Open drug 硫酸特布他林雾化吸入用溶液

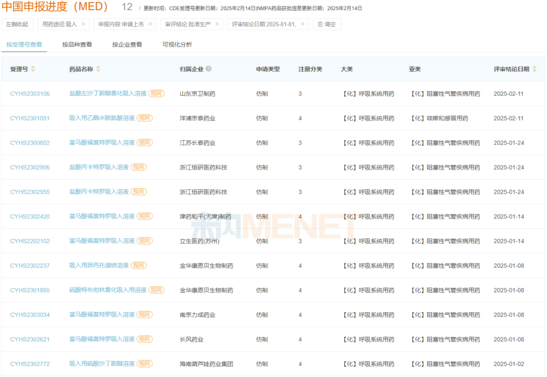coord(108,290)
